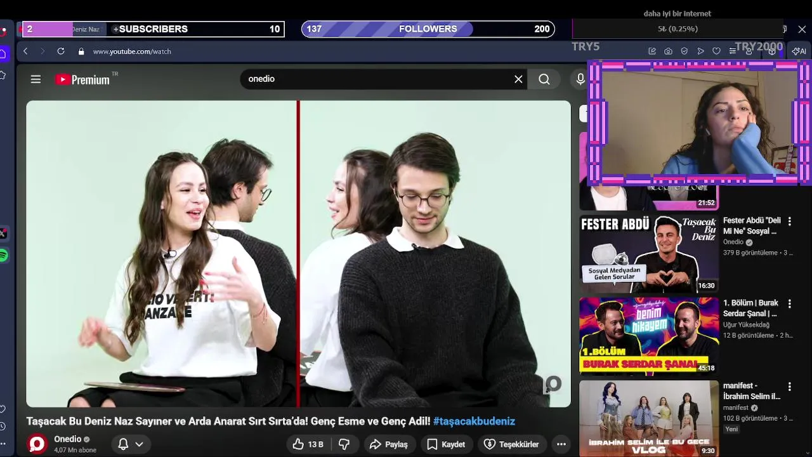The height and width of the screenshot is (457, 812).
Task: Click the webcam overlay of the streamer
Action: (x=698, y=122)
